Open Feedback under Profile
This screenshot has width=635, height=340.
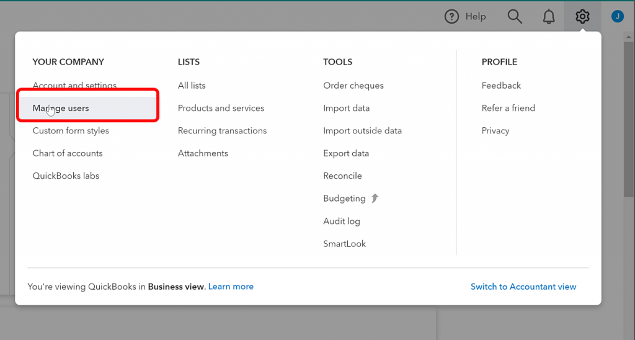tap(501, 86)
